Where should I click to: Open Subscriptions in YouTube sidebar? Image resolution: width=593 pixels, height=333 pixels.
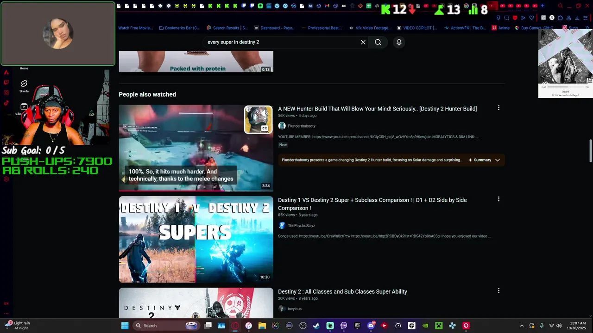(x=24, y=109)
